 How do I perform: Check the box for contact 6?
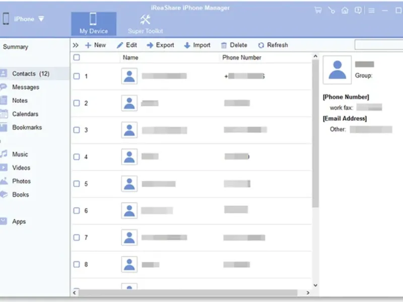77,210
